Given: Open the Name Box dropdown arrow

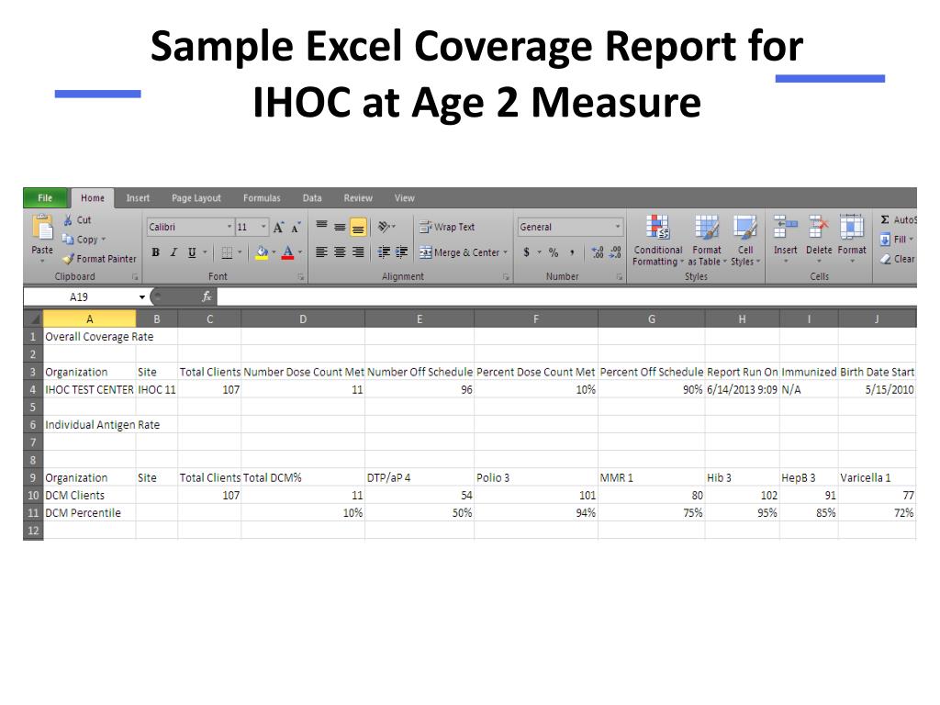Looking at the screenshot, I should tap(141, 297).
